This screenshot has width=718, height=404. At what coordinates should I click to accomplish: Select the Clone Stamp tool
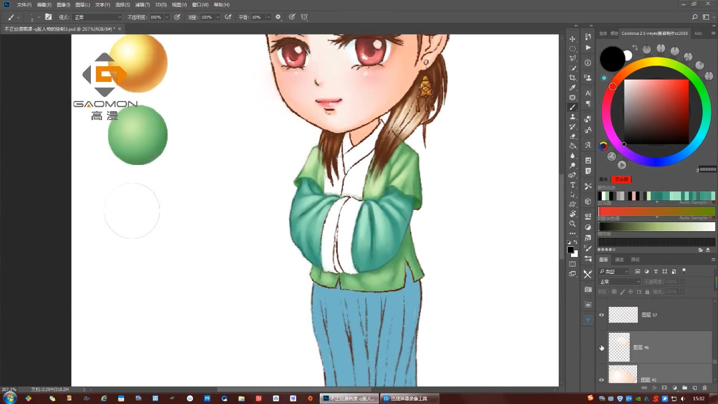[x=573, y=117]
